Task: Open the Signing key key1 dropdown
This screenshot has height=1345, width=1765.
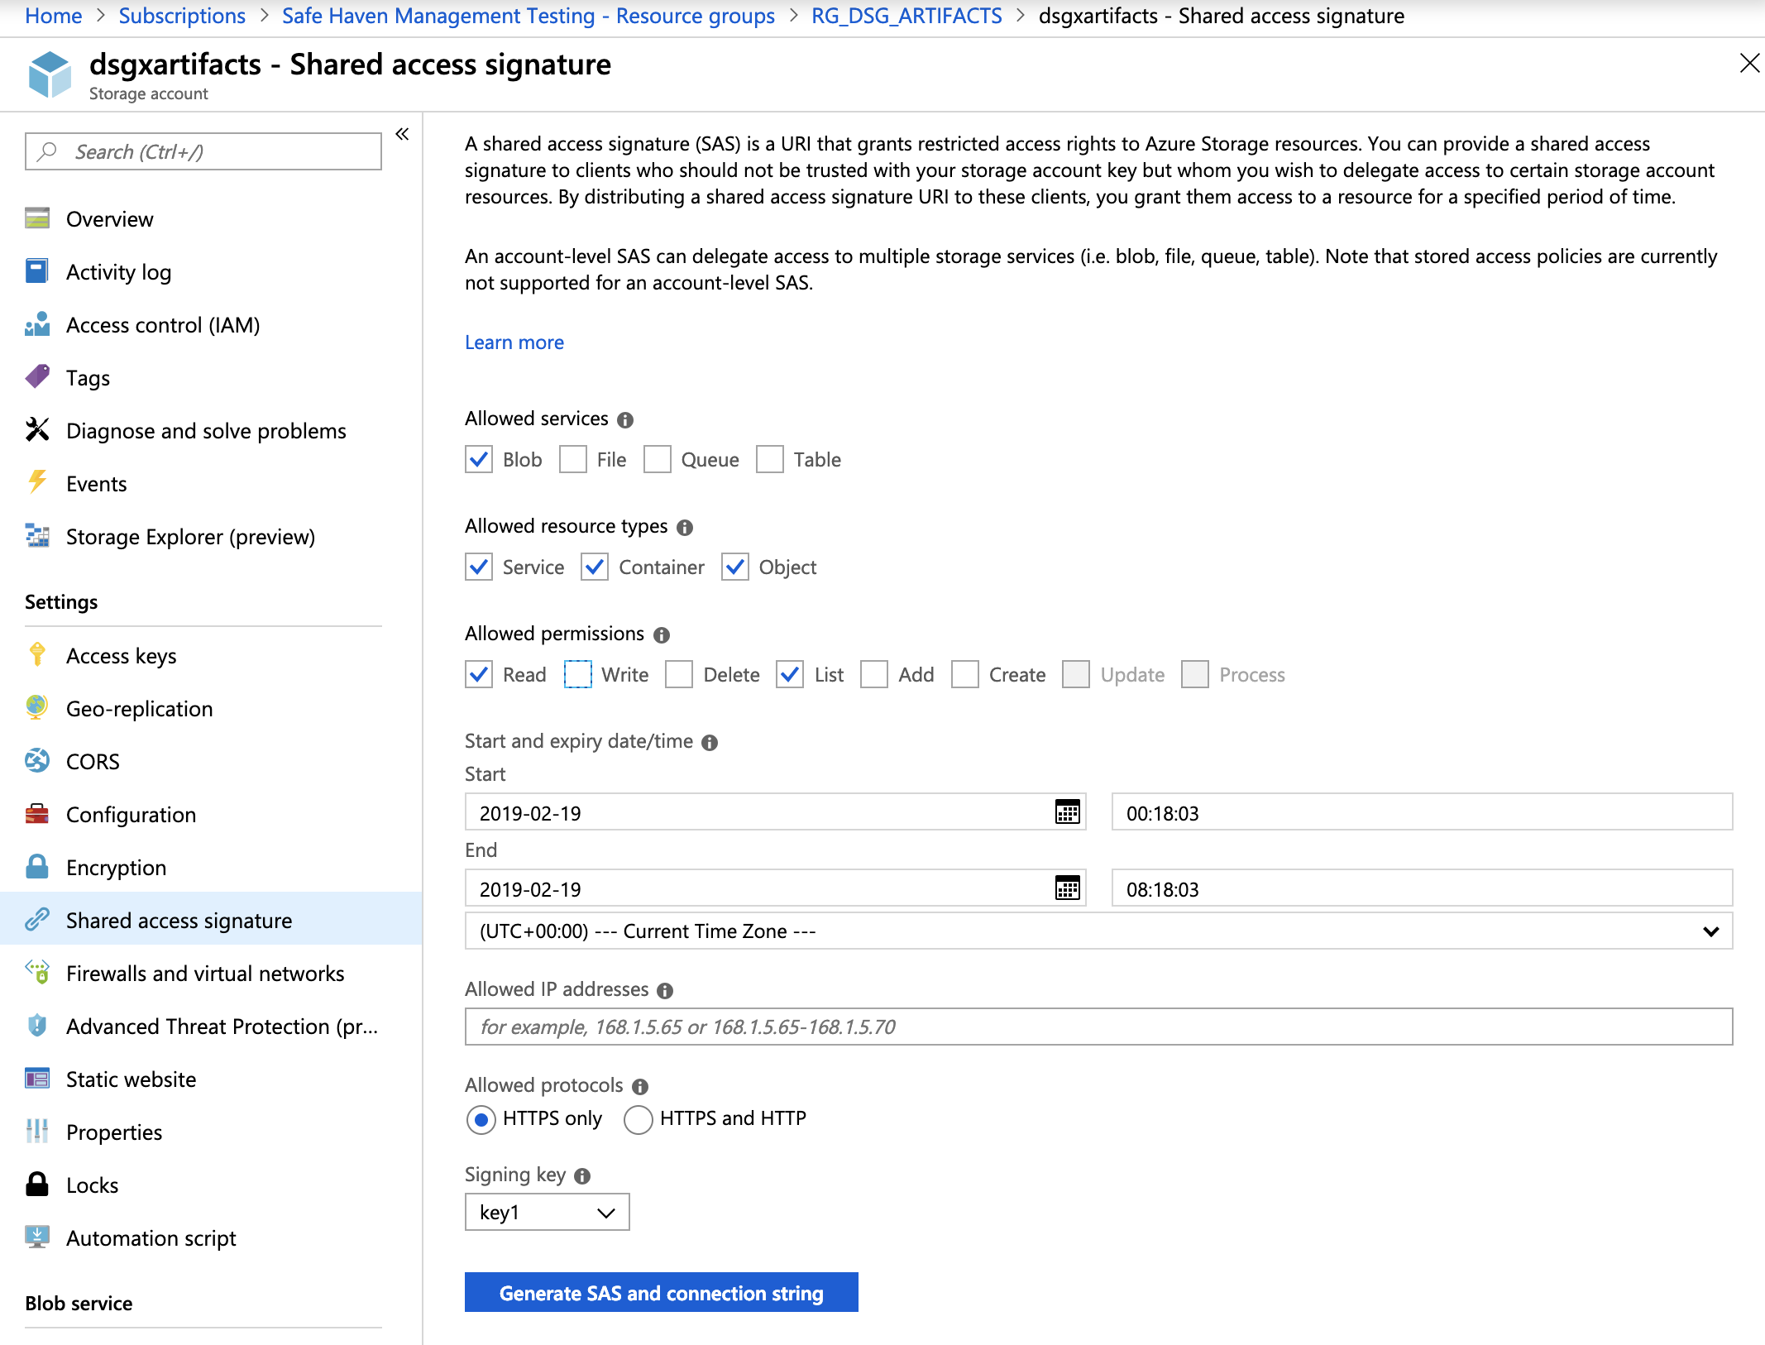Action: click(547, 1212)
